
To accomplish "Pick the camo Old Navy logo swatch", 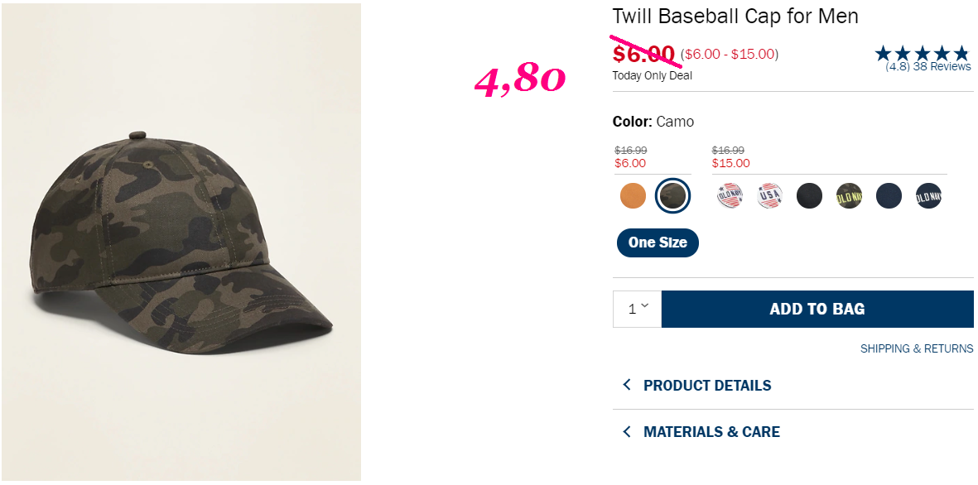I will 849,196.
